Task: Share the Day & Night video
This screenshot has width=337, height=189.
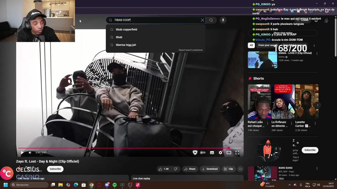Action: 190,169
